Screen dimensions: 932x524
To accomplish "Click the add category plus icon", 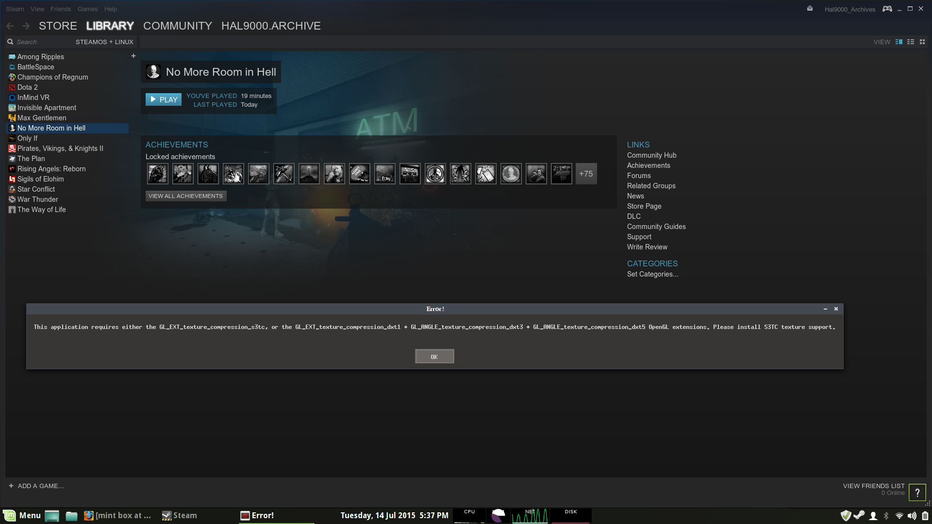I will (133, 56).
